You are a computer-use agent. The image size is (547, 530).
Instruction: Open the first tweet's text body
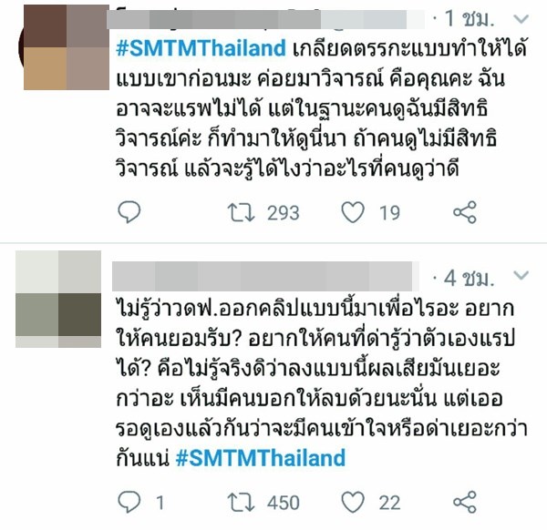(321, 108)
